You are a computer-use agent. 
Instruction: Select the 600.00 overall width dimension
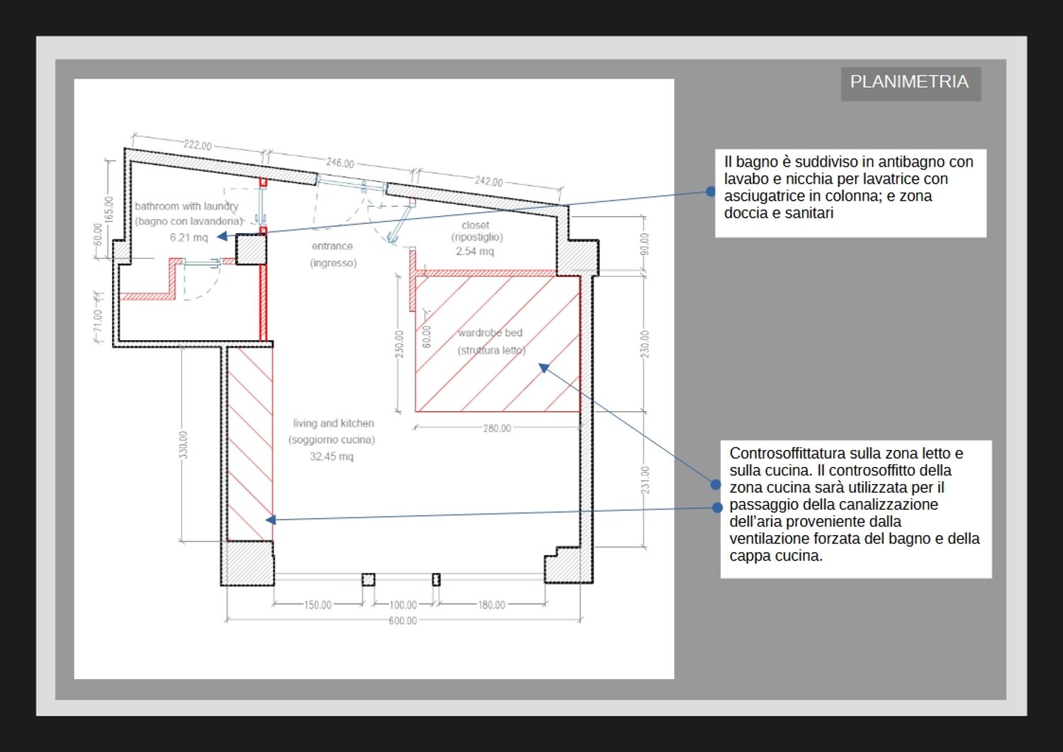coord(403,621)
